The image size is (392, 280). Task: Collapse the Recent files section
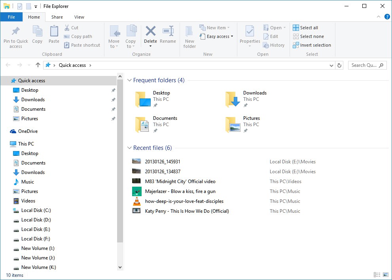(x=129, y=148)
